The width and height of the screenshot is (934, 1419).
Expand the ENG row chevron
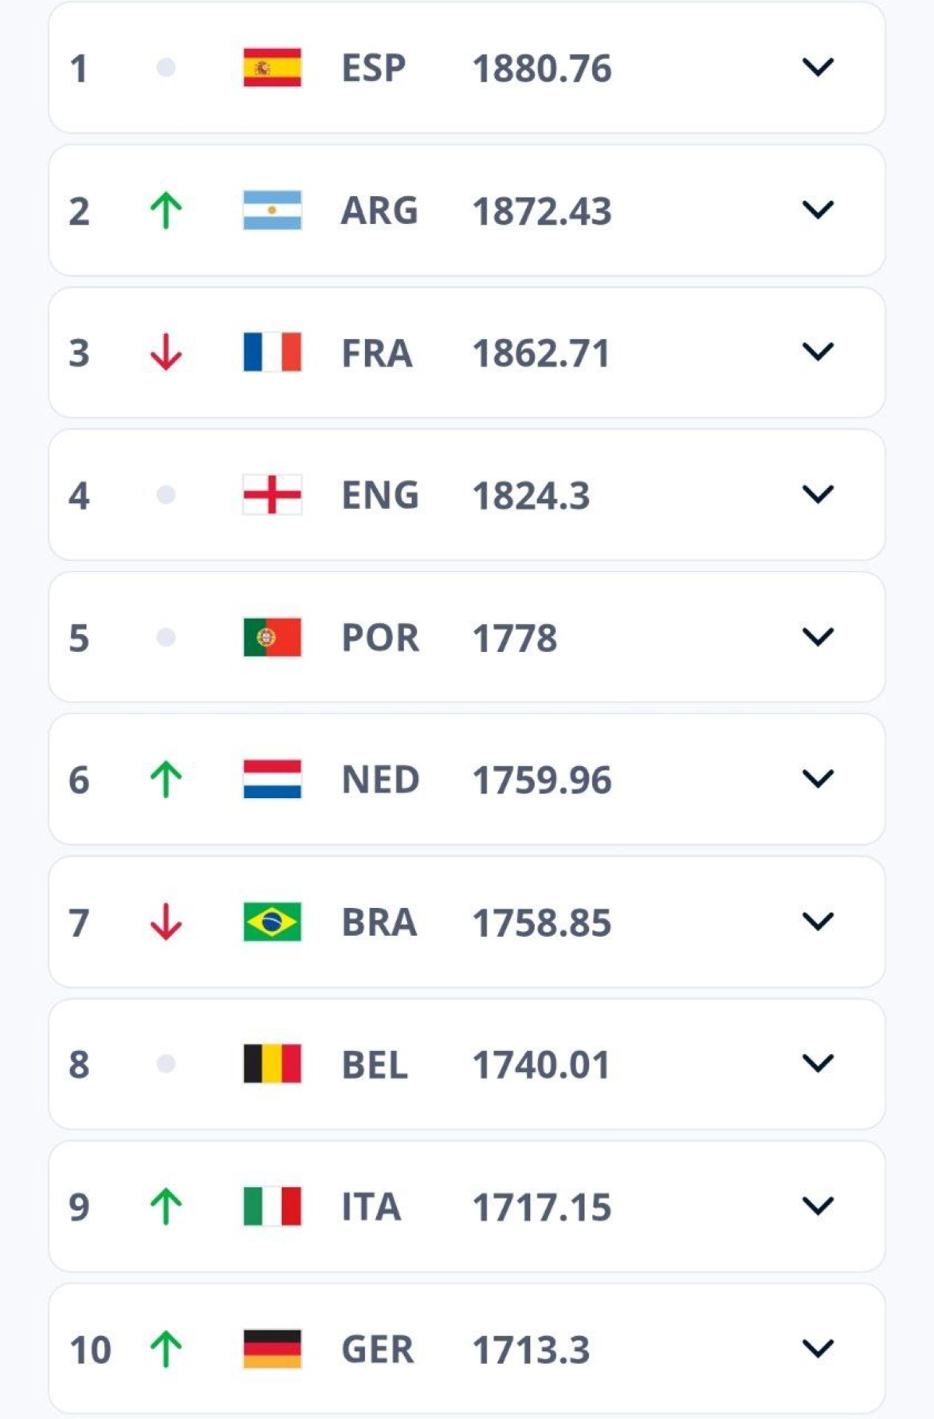click(817, 495)
